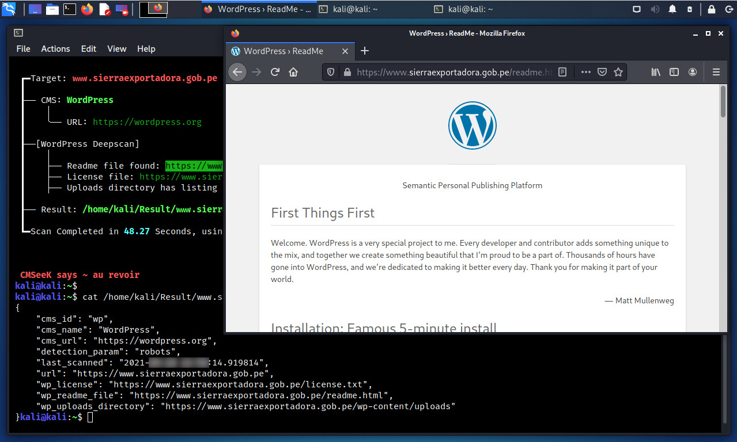Image resolution: width=737 pixels, height=442 pixels.
Task: Open the Firefox home page
Action: 293,72
